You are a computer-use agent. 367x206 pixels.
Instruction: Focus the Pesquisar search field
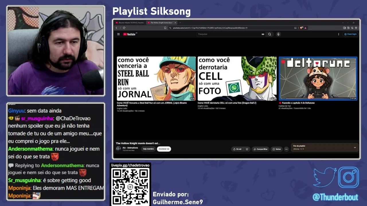229,34
